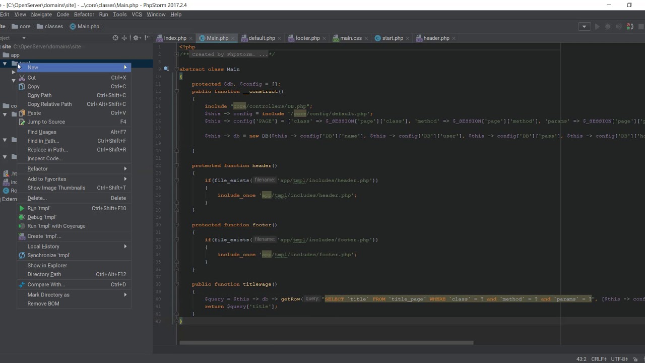Screen dimensions: 645x363
Task: Click the core folder in the navigation bar
Action: (x=21, y=27)
